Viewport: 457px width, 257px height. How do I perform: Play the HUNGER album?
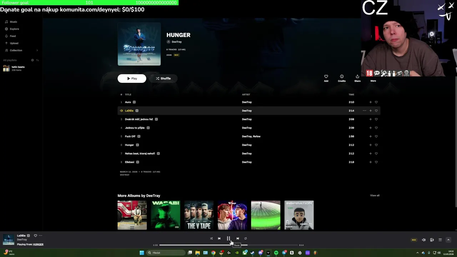(x=132, y=79)
